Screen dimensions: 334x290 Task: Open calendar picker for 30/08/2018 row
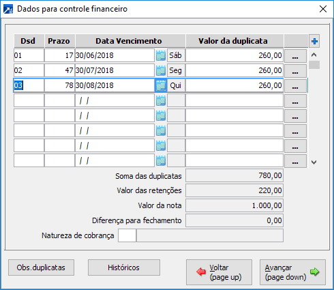pos(161,85)
